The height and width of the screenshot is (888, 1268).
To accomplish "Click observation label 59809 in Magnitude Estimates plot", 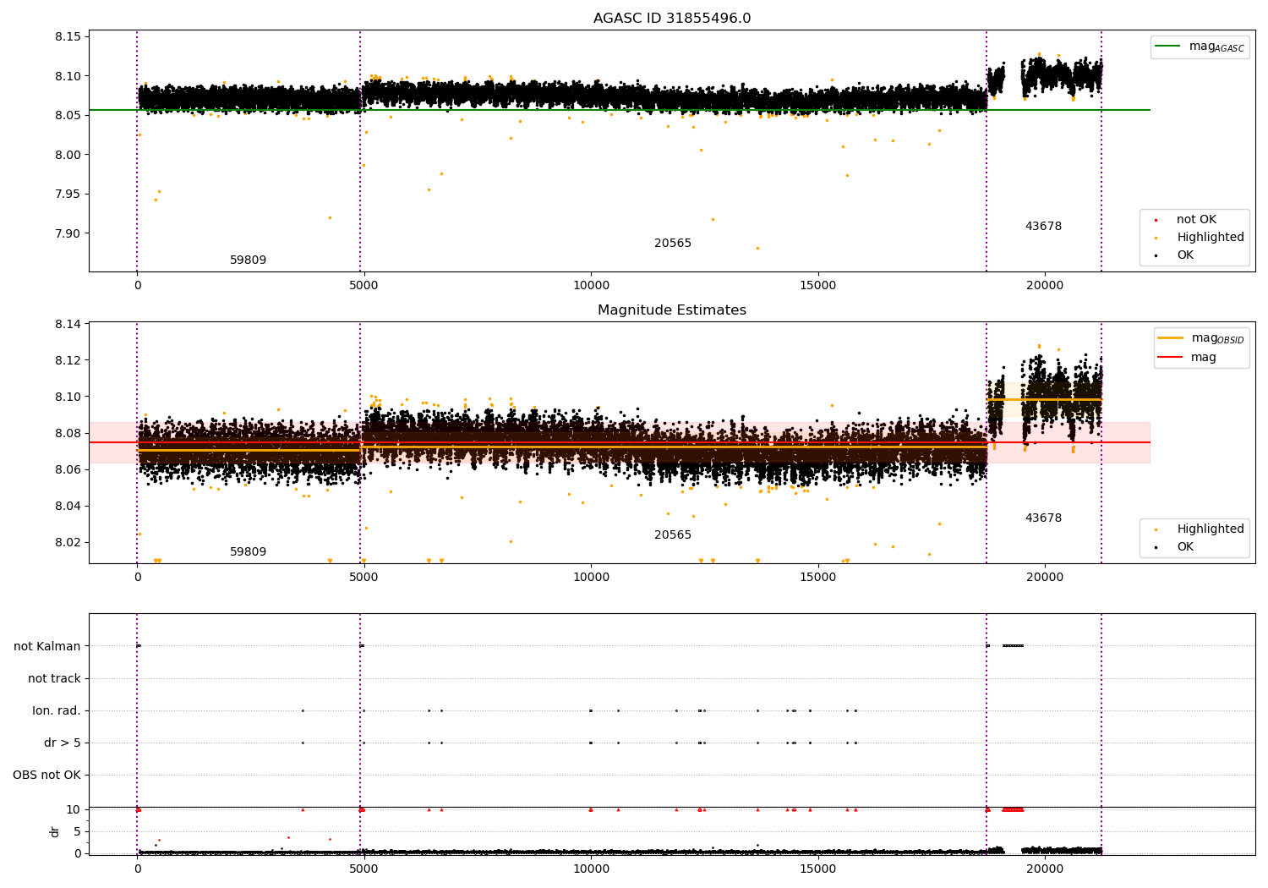I will (248, 552).
